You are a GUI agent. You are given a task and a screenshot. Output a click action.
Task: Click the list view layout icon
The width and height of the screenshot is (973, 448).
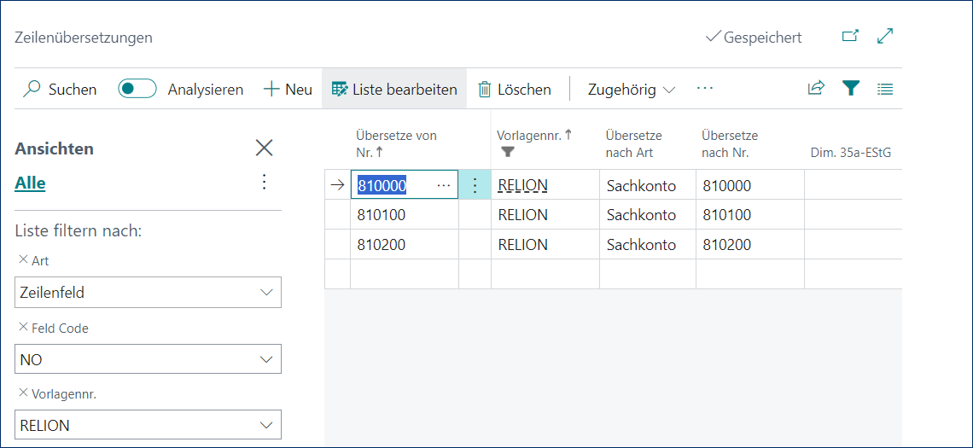[885, 90]
